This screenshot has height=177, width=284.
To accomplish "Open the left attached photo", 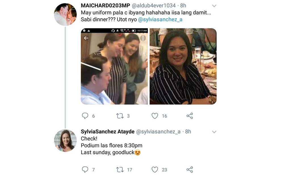I will [114, 66].
